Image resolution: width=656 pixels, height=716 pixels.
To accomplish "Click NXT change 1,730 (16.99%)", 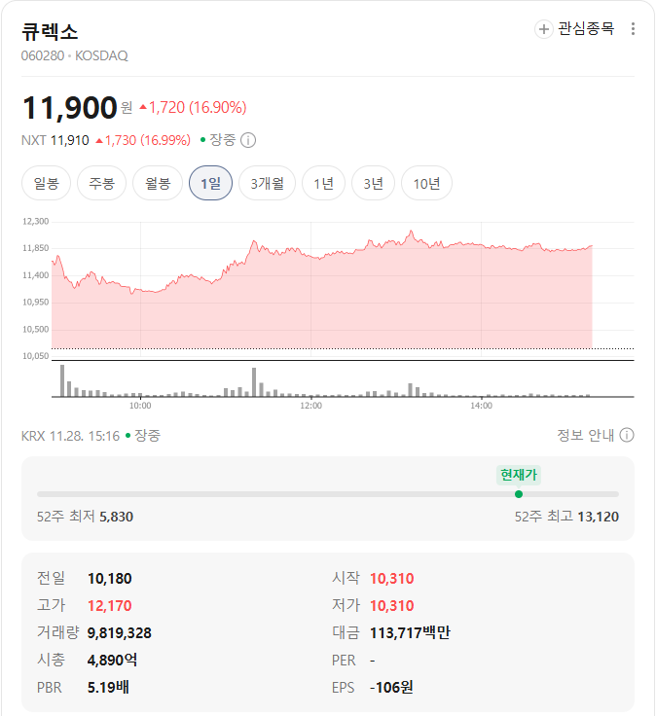I will (x=143, y=140).
